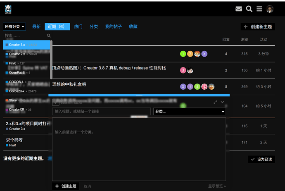The image size is (285, 191).
Task: Click the composer body text area
Action: 139,149
